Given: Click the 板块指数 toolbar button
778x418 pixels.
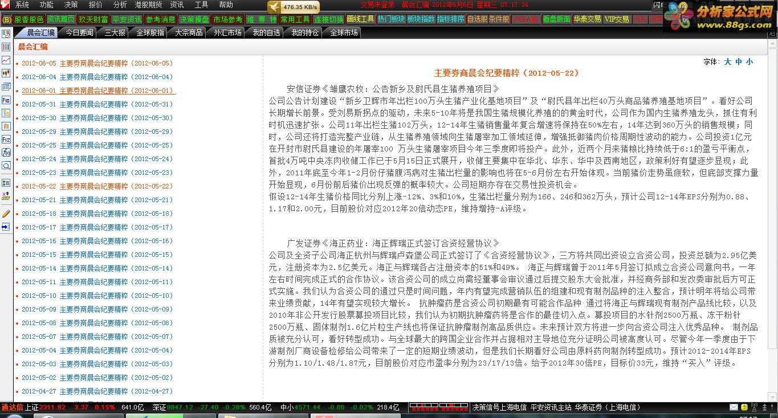Looking at the screenshot, I should 421,19.
